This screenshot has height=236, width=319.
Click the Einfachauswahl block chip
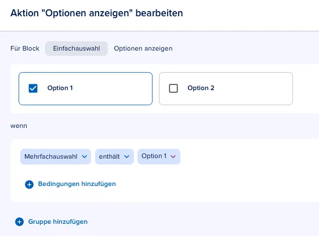(x=77, y=49)
